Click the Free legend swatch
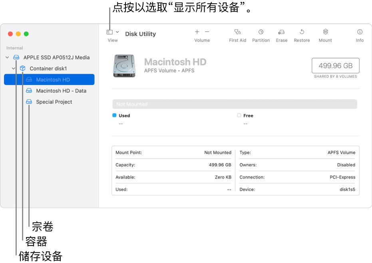372x263 pixels. coord(239,115)
